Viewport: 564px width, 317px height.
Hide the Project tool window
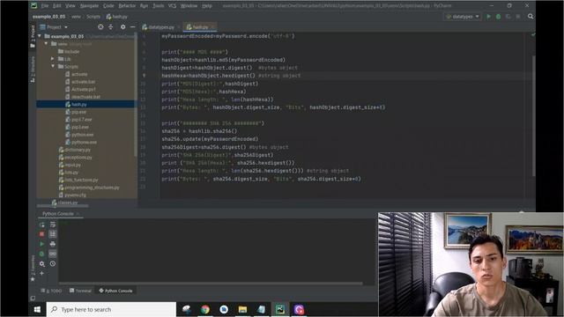point(133,27)
